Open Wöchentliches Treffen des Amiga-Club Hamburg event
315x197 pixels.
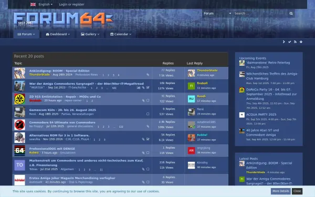272,76
